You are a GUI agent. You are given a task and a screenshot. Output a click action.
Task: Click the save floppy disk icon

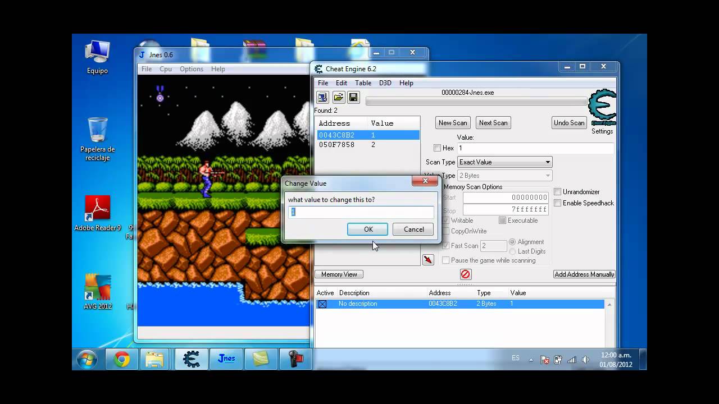(353, 98)
